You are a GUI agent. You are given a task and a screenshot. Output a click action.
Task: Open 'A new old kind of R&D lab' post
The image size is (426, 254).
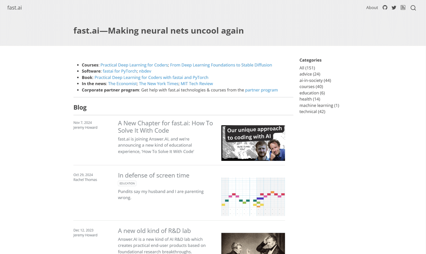tap(154, 231)
